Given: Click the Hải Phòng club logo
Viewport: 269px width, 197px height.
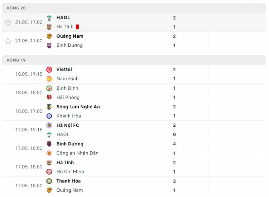Looking at the screenshot, I should point(49,97).
